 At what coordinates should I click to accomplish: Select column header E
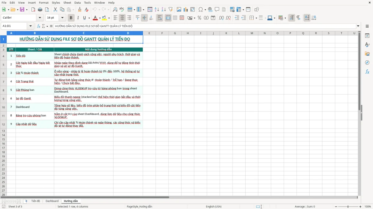point(149,33)
